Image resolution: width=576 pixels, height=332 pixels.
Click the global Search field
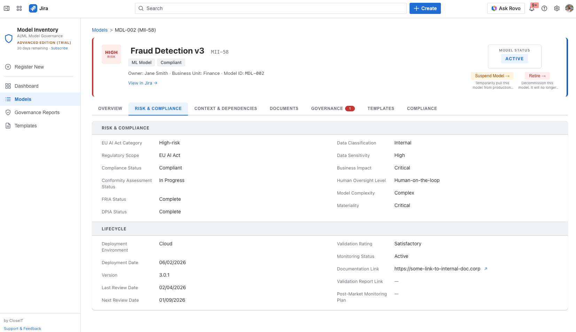(x=271, y=8)
